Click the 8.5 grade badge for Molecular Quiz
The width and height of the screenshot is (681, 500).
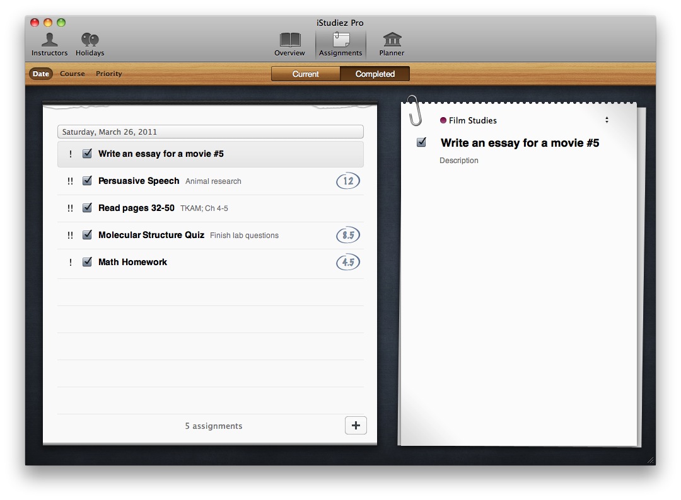point(347,236)
